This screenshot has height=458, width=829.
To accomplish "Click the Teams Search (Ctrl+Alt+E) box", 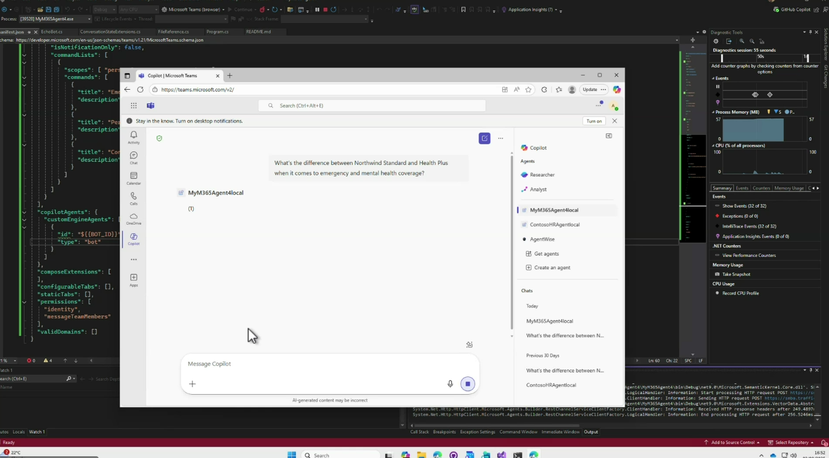I will pos(372,106).
